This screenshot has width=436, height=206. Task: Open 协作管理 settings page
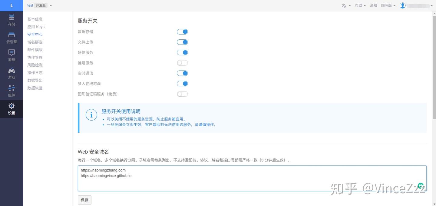pyautogui.click(x=35, y=58)
